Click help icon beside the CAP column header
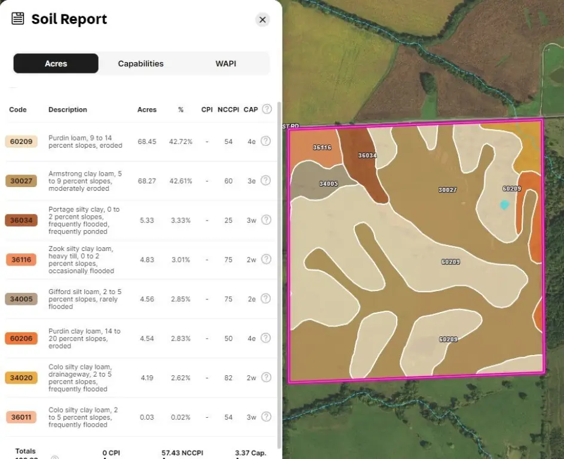The image size is (564, 459). pos(267,109)
